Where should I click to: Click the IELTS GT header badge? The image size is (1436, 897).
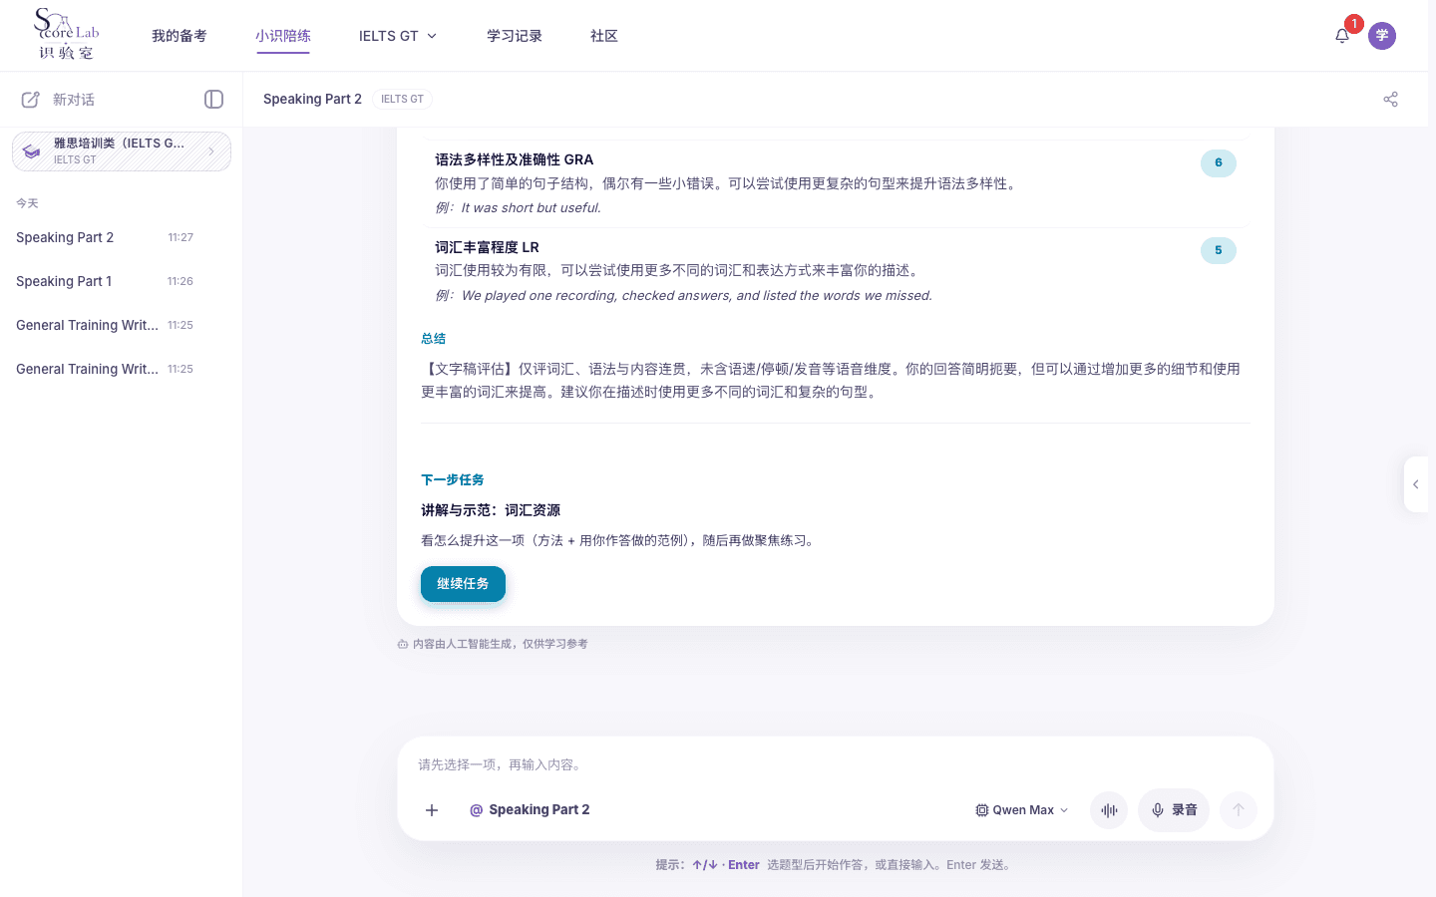(x=402, y=99)
